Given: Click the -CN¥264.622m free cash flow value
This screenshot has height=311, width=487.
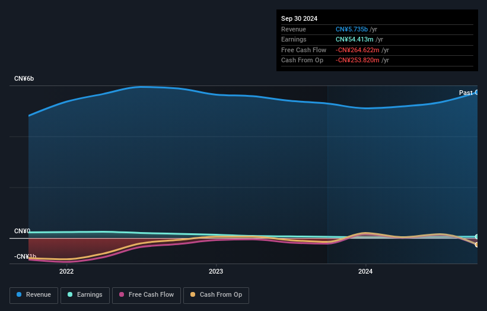Looking at the screenshot, I should coord(358,50).
